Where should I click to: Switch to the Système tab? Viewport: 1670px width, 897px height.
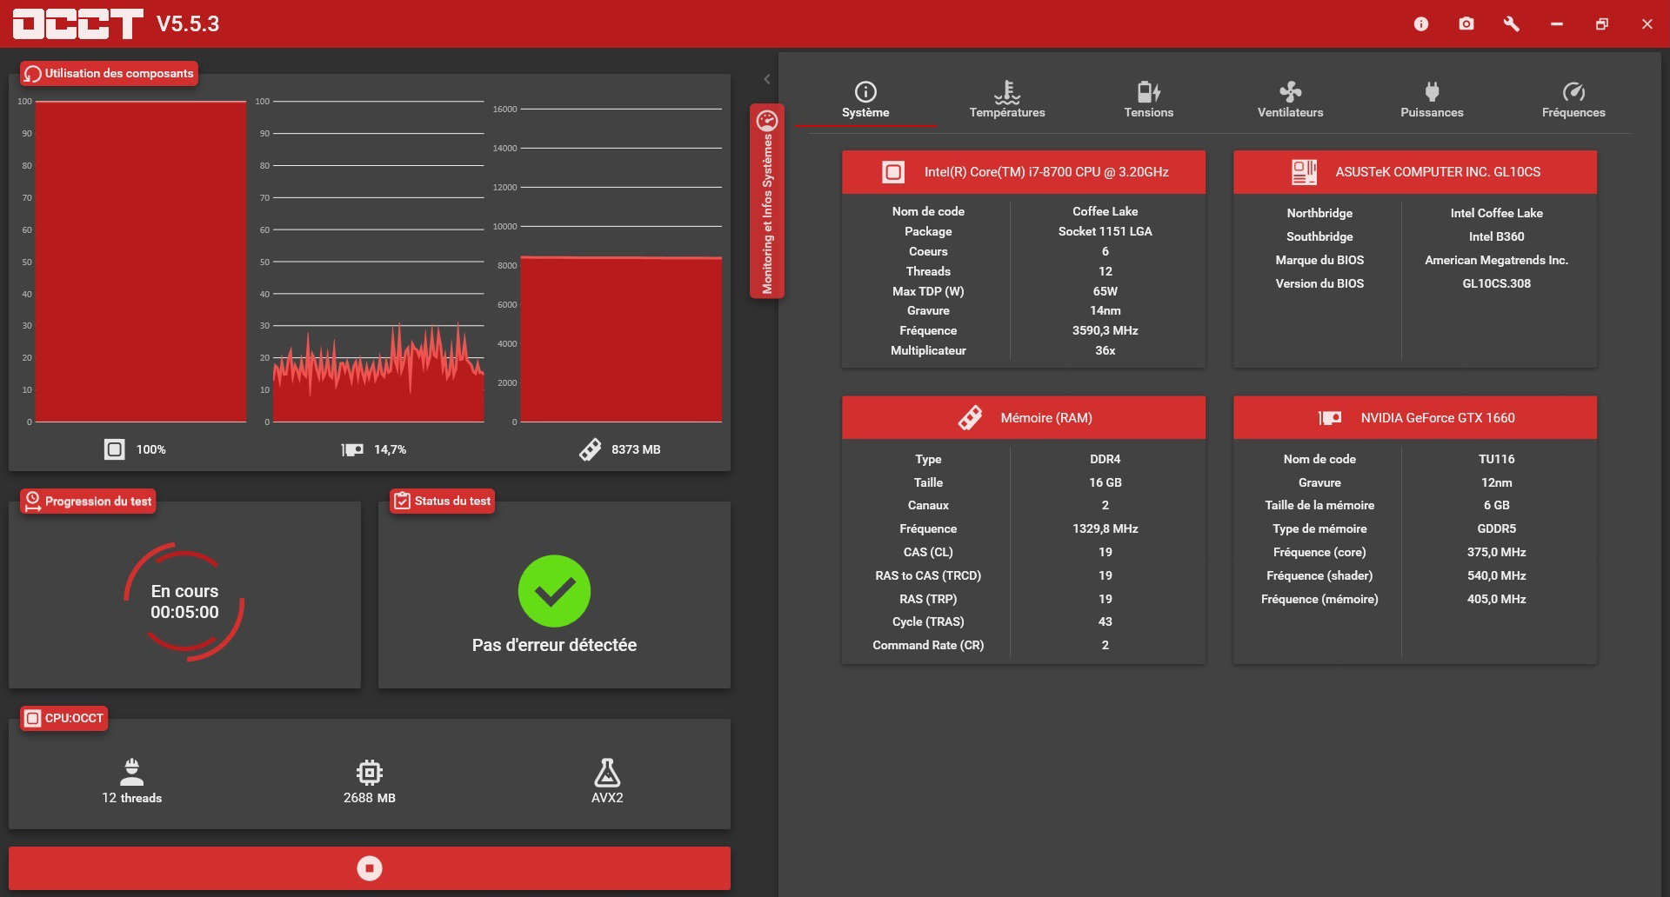pyautogui.click(x=865, y=101)
